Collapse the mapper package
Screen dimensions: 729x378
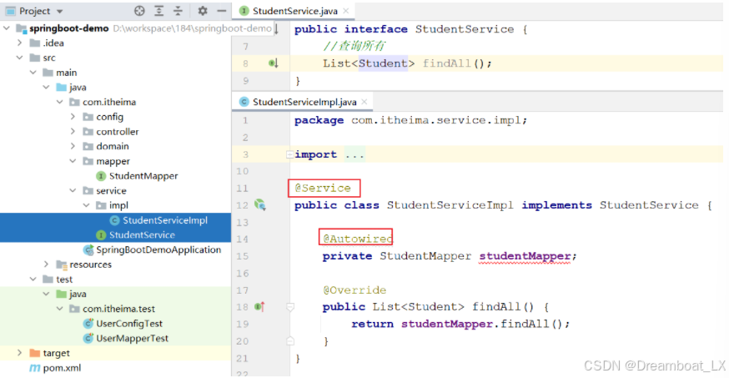(73, 161)
